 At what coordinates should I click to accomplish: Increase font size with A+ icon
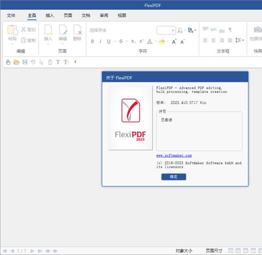(x=174, y=41)
